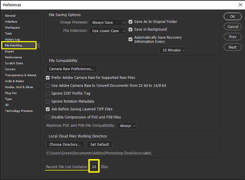This screenshot has width=245, height=180.
Task: Open the 10 Minutes recovery interval dropdown
Action: [x=173, y=50]
